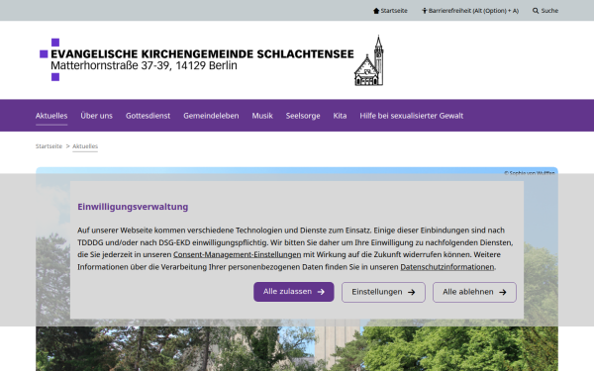Click the Sophia von Wulffen photo credit
594x371 pixels.
(530, 172)
